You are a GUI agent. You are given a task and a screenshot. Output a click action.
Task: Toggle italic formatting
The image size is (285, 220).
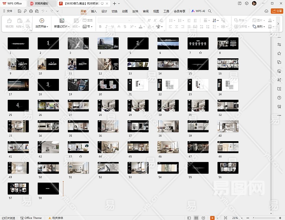(106, 27)
